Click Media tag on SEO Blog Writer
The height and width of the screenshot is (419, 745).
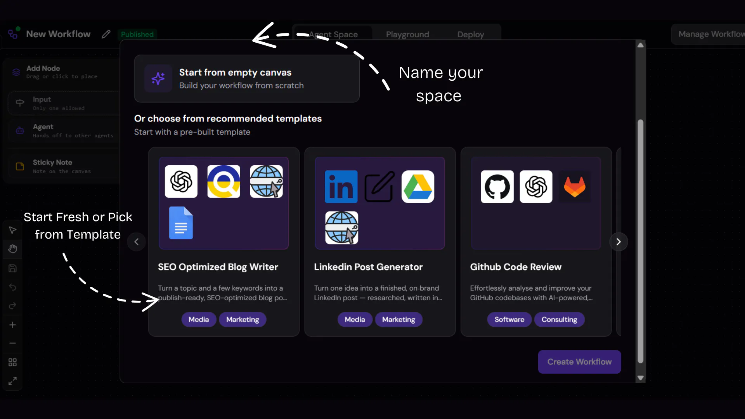point(199,320)
